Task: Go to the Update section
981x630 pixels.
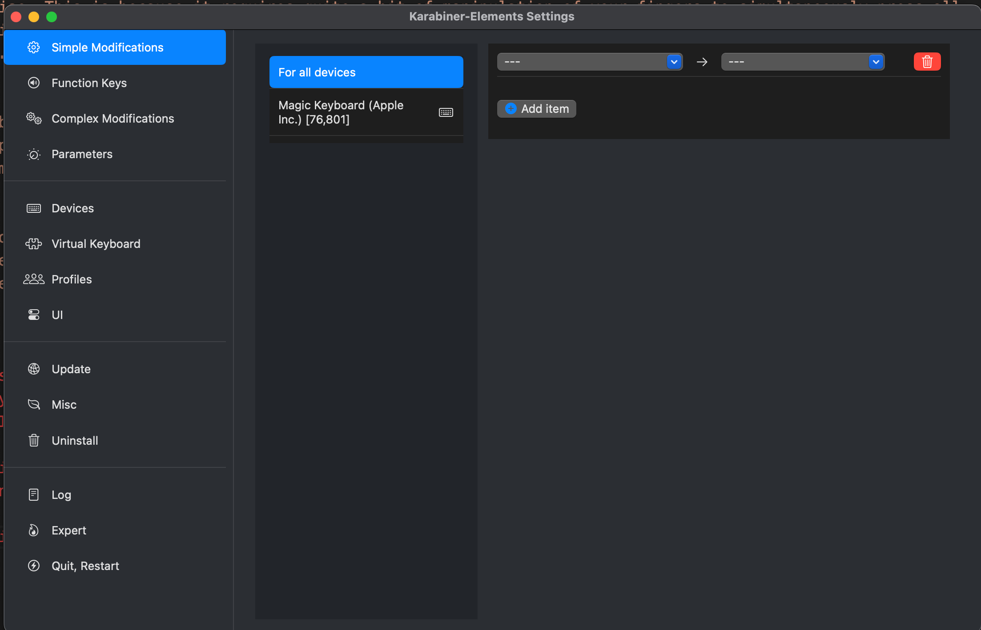Action: pyautogui.click(x=115, y=369)
